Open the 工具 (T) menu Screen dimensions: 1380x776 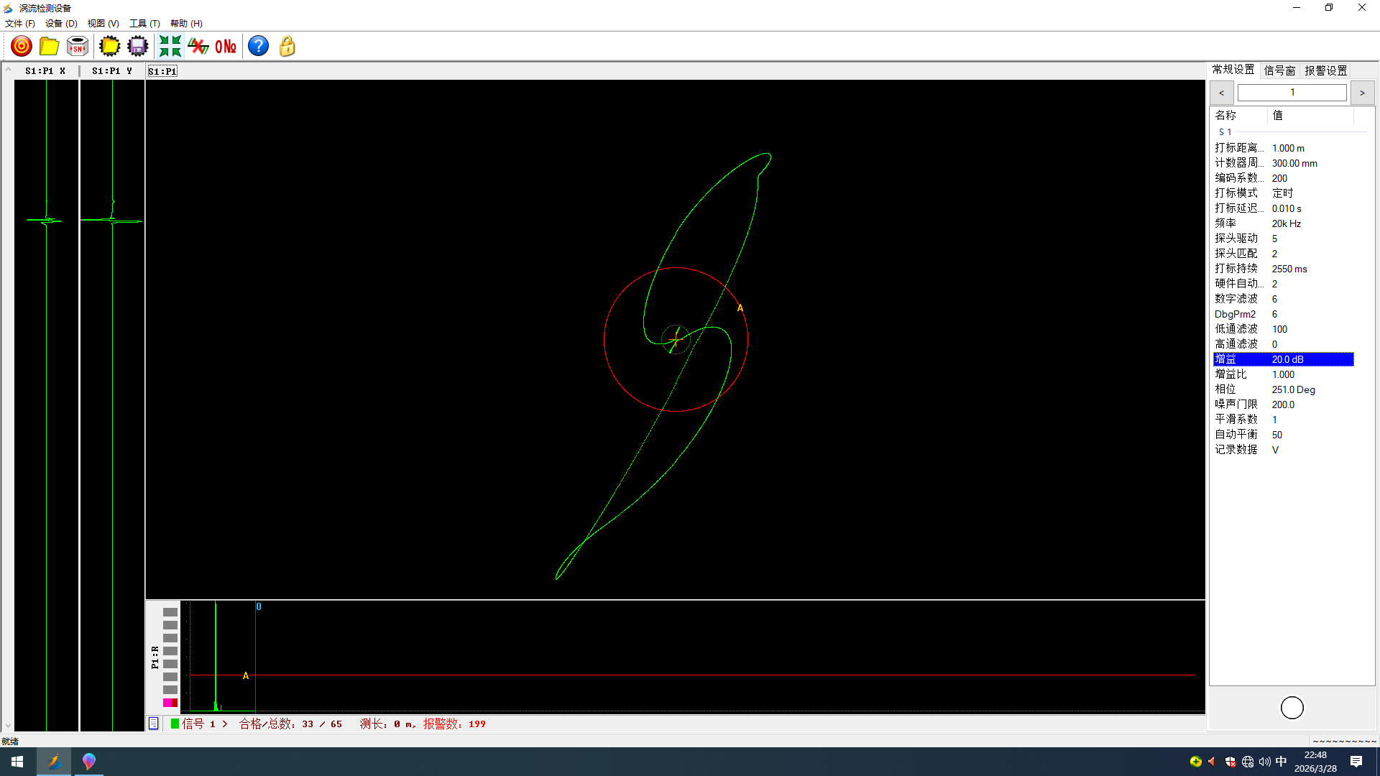click(x=144, y=24)
